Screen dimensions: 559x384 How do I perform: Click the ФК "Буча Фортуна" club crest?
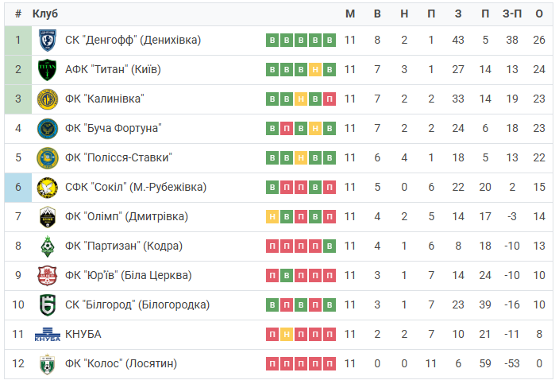(48, 129)
